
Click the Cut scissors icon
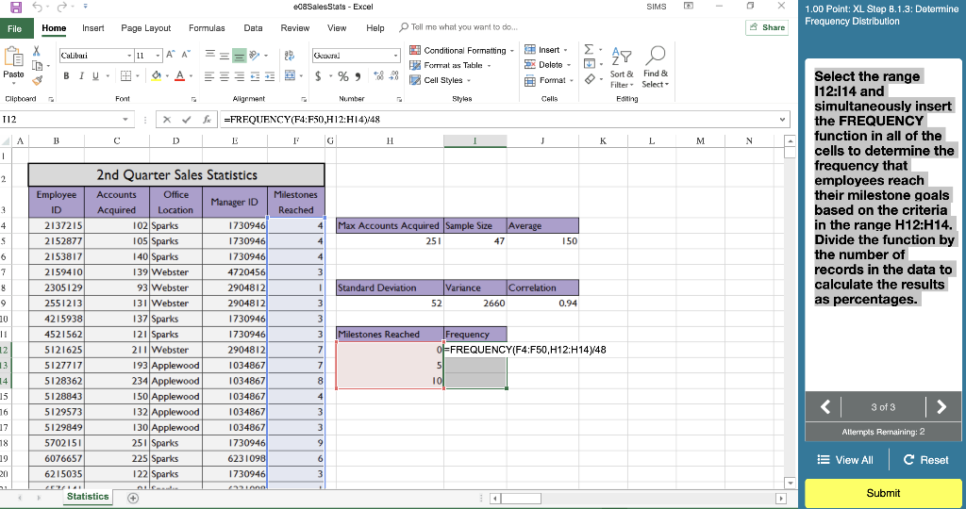click(x=37, y=51)
